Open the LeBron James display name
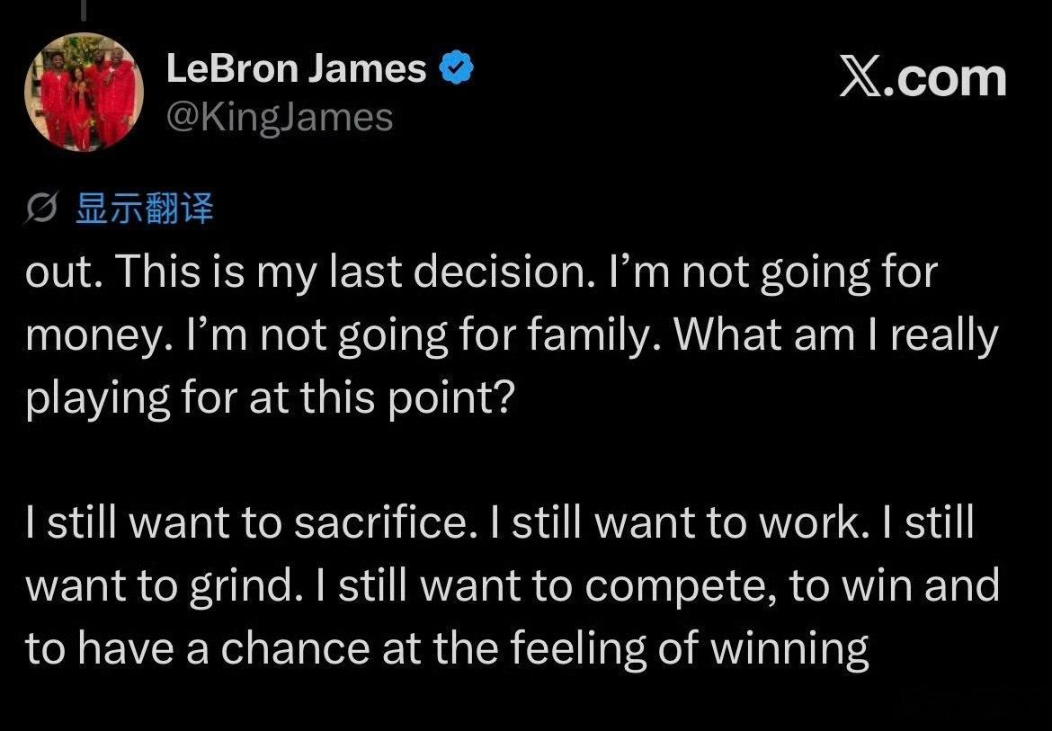The width and height of the screenshot is (1052, 731). click(x=296, y=67)
